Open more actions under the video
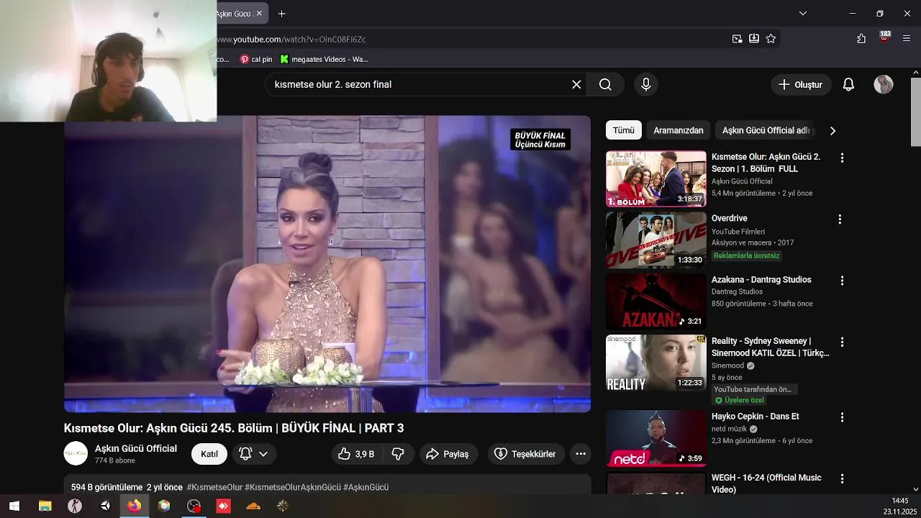 point(581,454)
